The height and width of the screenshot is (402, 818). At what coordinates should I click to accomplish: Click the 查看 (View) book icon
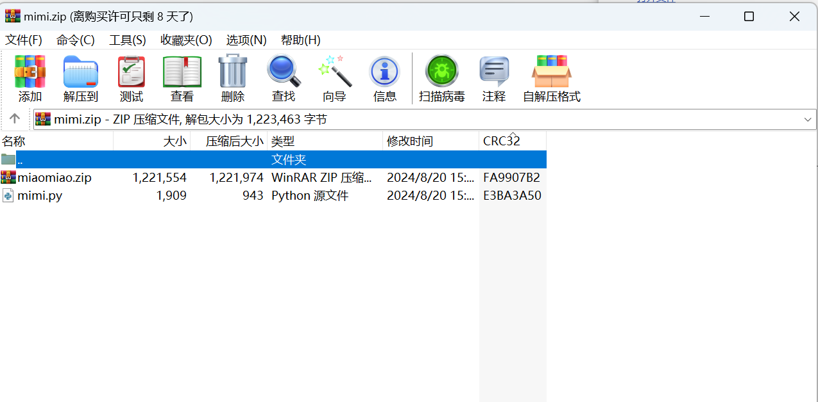182,71
